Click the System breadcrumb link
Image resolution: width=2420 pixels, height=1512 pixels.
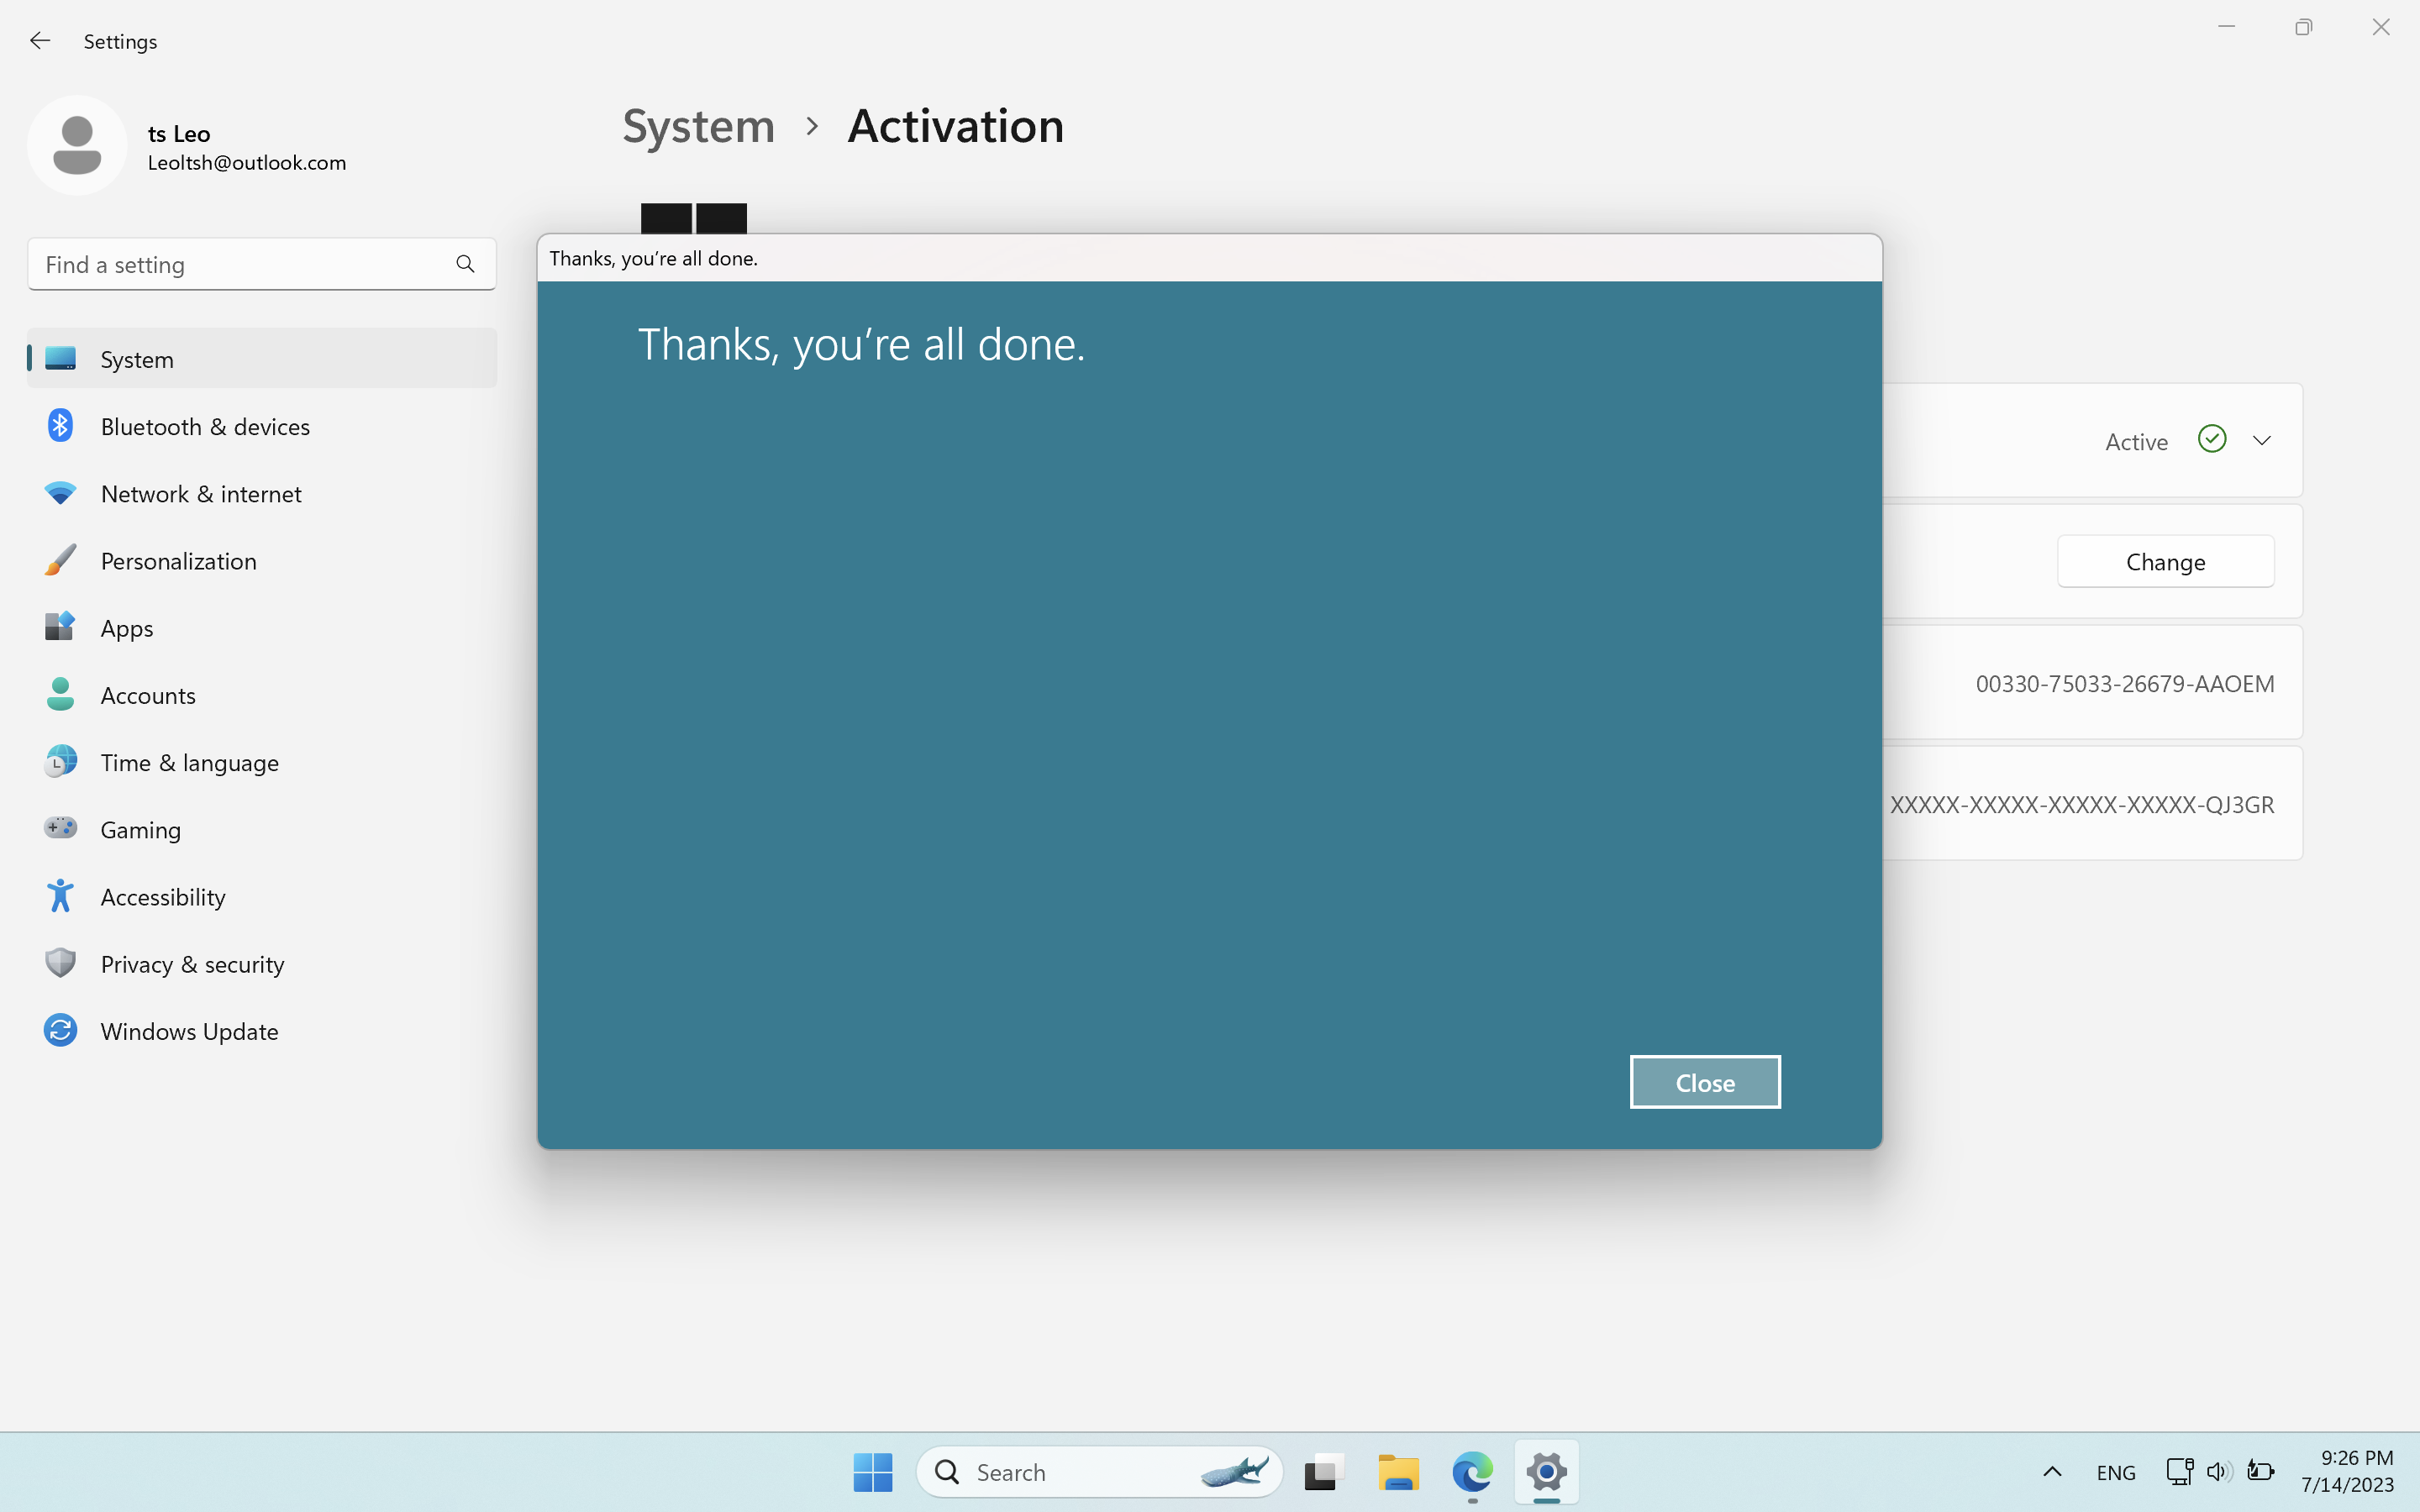coord(698,127)
